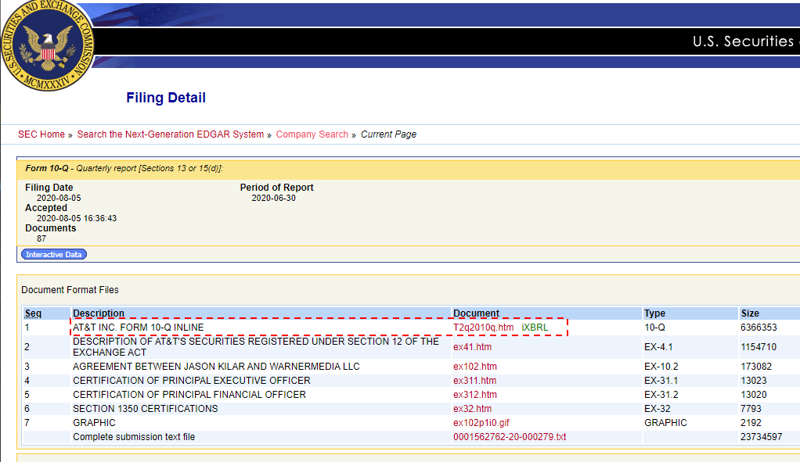Click the EX-31.2 type cell
The height and width of the screenshot is (462, 800).
click(x=661, y=395)
